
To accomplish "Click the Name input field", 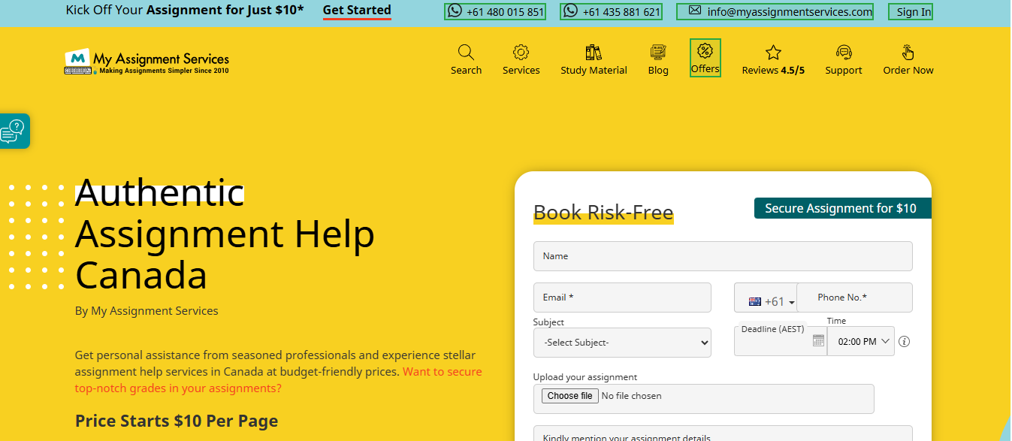I will [x=722, y=256].
